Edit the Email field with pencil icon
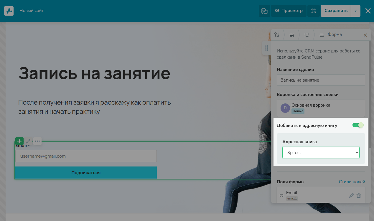 coord(351,195)
